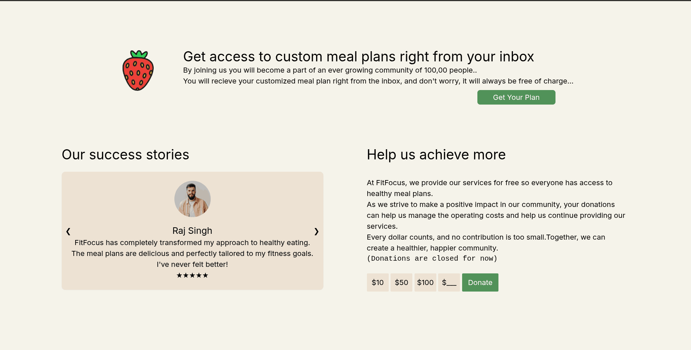Viewport: 691px width, 350px height.
Task: Click the 'Our success stories' heading
Action: (x=125, y=155)
